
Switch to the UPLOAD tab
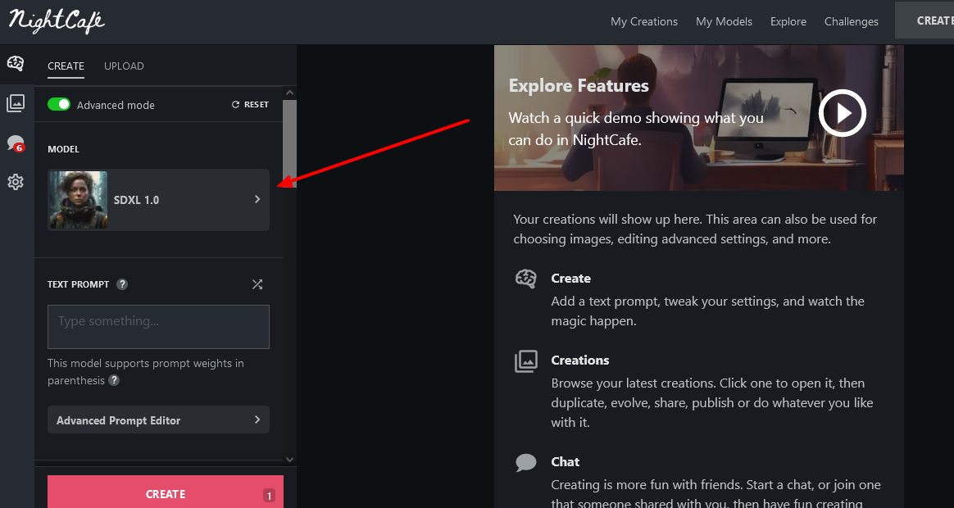tap(124, 66)
